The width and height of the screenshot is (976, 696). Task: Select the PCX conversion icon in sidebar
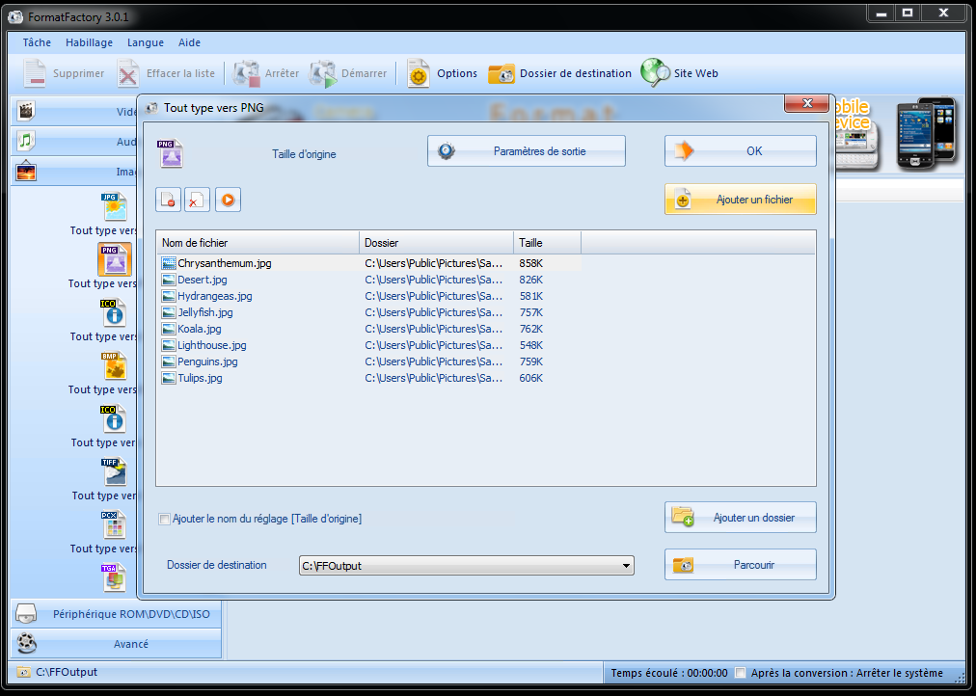(115, 525)
